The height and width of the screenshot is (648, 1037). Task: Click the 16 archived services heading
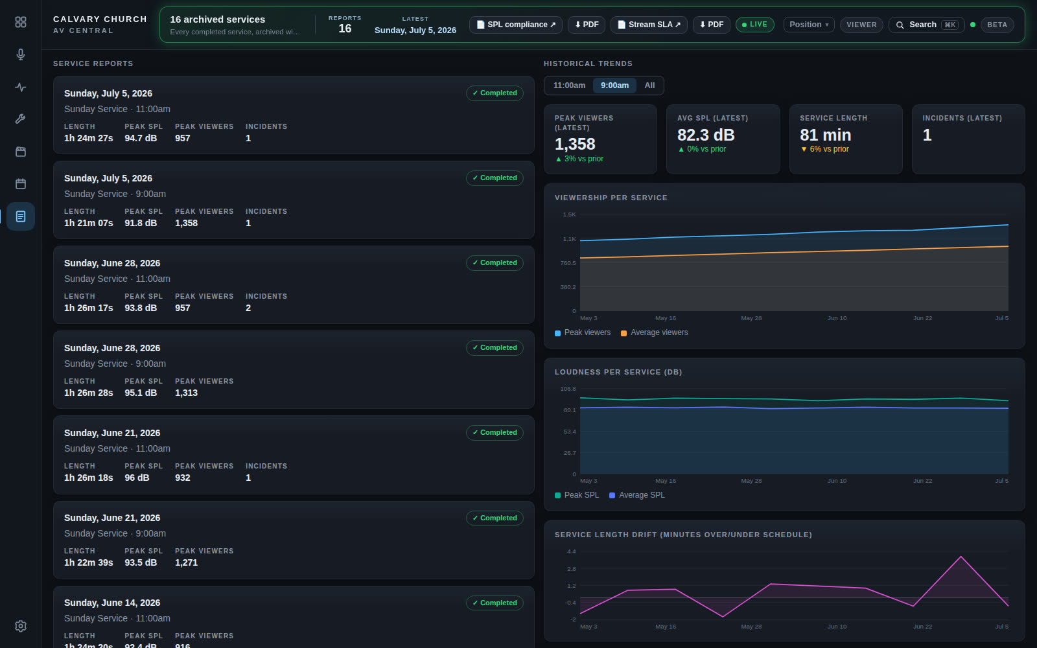218,19
